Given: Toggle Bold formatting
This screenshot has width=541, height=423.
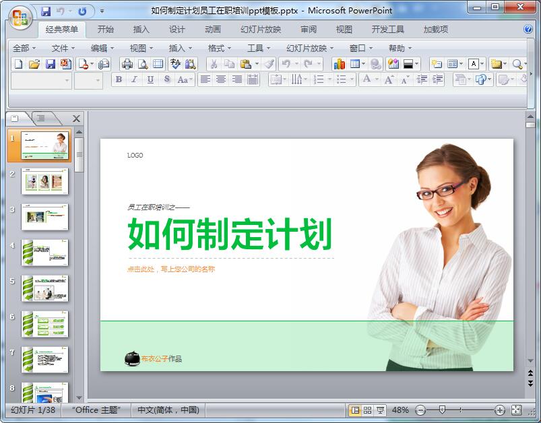Looking at the screenshot, I should click(x=119, y=79).
